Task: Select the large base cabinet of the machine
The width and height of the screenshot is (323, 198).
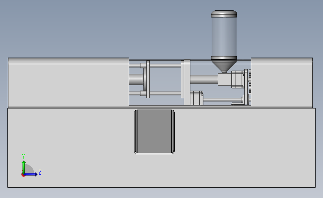Action: tap(162, 148)
